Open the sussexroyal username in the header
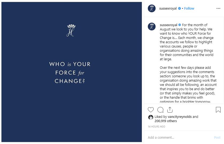The height and width of the screenshot is (144, 224). pos(168,9)
